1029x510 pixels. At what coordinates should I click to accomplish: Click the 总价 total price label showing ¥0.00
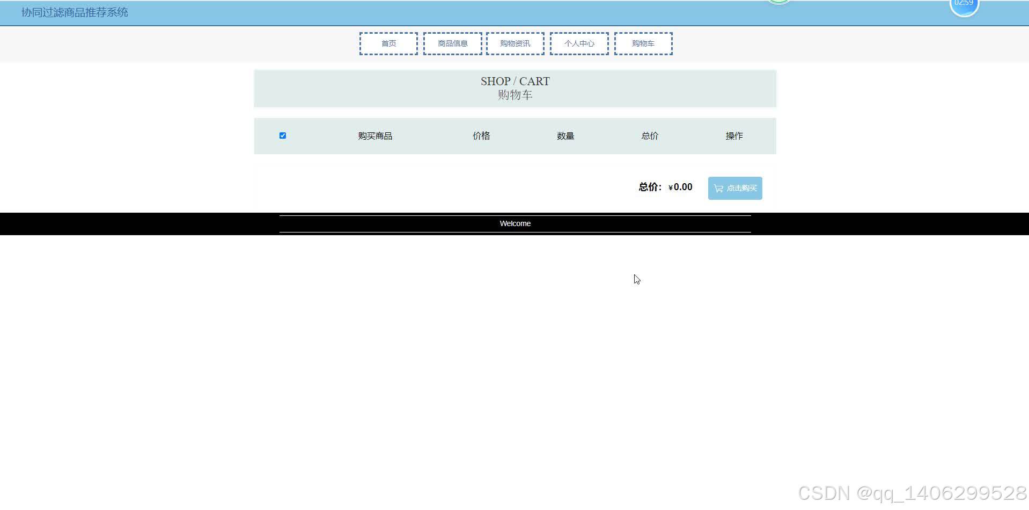tap(665, 187)
